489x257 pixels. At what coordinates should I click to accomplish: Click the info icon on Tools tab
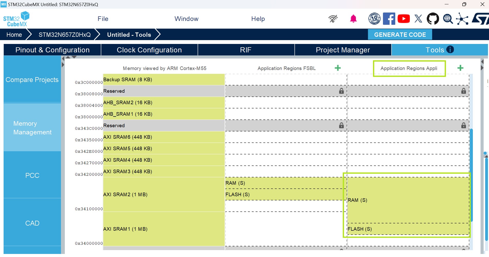click(x=450, y=50)
